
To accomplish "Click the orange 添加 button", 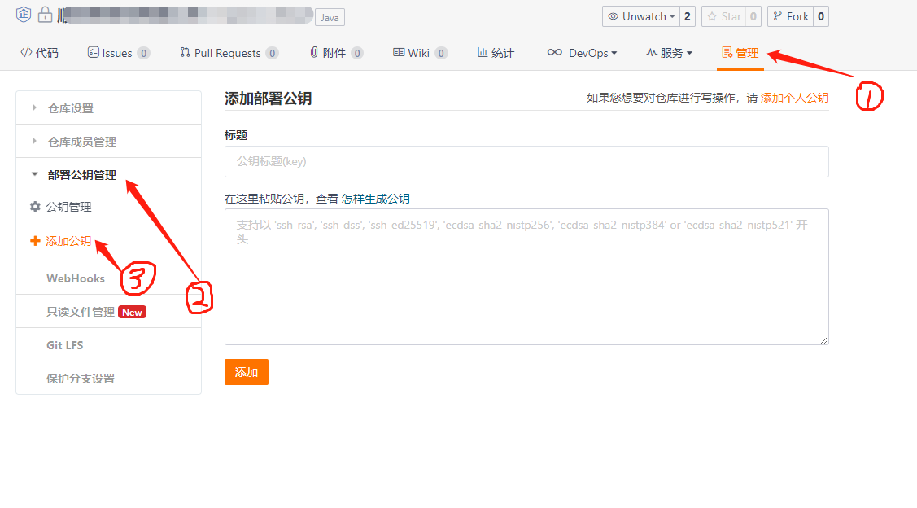I will click(x=247, y=372).
